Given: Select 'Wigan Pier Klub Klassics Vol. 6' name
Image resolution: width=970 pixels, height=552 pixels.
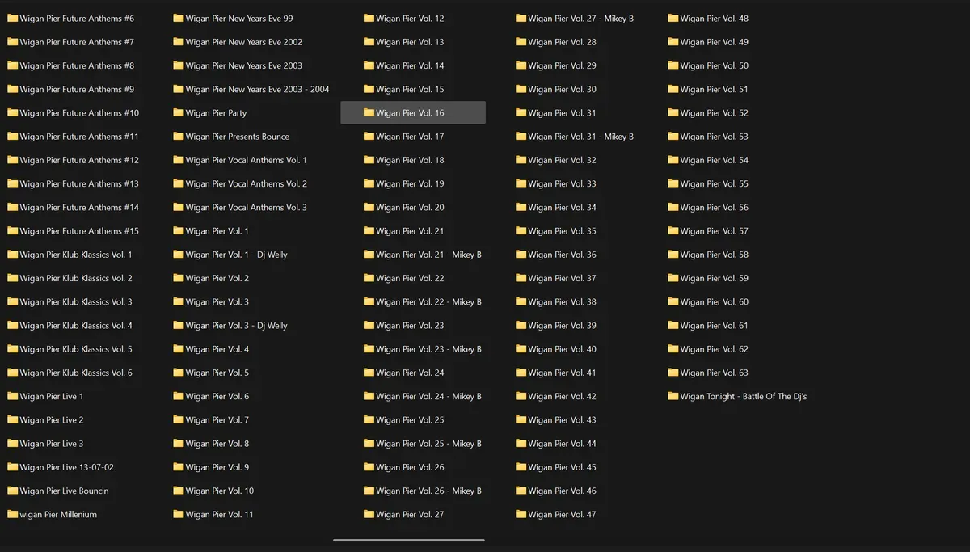Looking at the screenshot, I should (x=76, y=373).
